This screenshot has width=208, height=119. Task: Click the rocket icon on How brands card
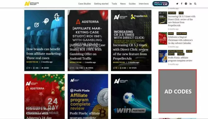pos(46,21)
